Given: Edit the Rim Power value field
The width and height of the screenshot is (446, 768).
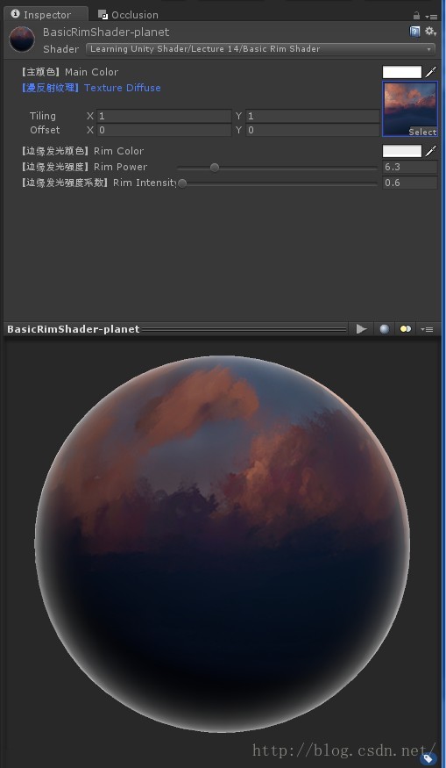Looking at the screenshot, I should [x=410, y=167].
